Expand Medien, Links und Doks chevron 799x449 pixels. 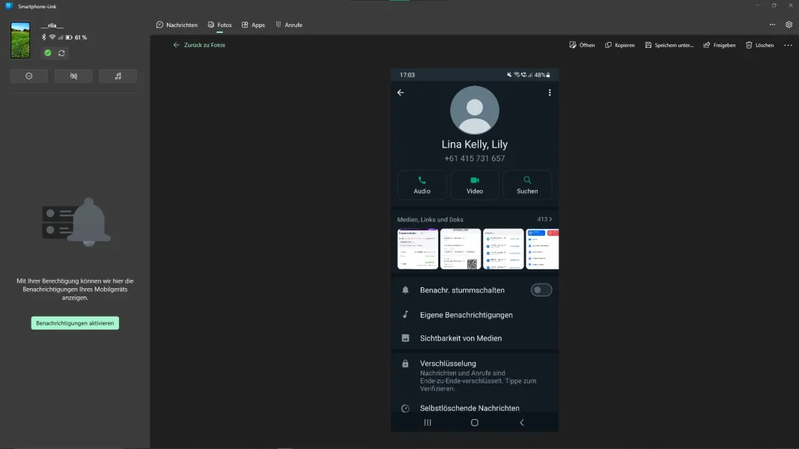(550, 219)
